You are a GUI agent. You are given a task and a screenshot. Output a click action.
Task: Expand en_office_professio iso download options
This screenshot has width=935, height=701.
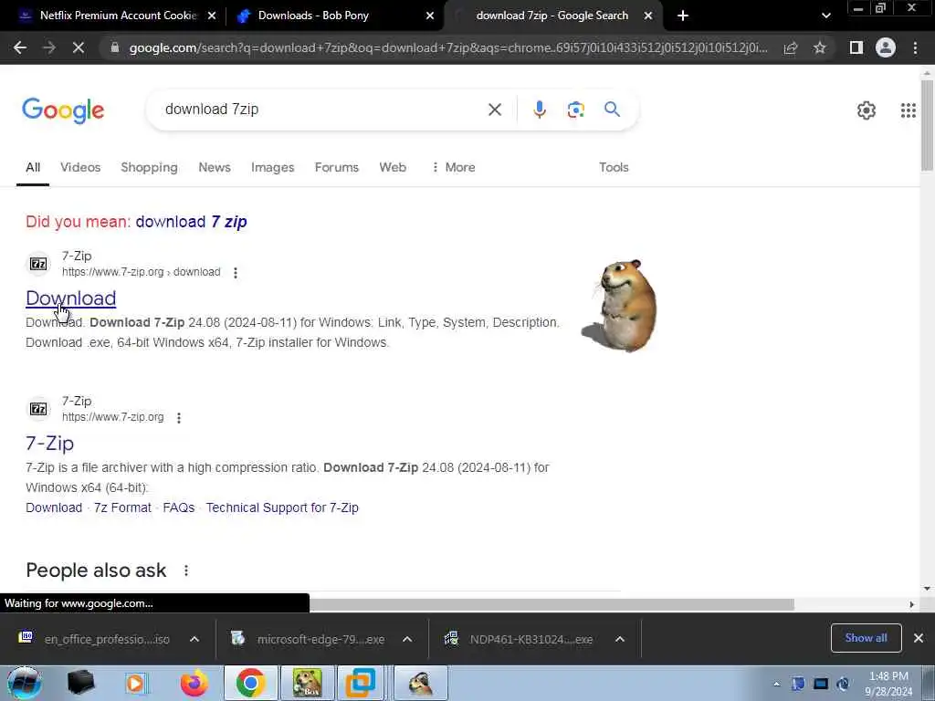pyautogui.click(x=194, y=639)
